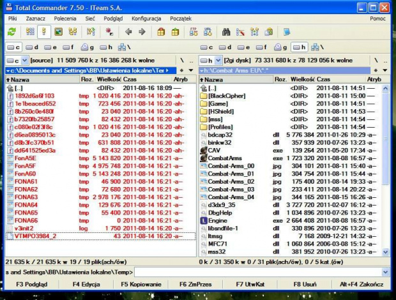Go to root directory in left panel

pyautogui.click(x=181, y=61)
